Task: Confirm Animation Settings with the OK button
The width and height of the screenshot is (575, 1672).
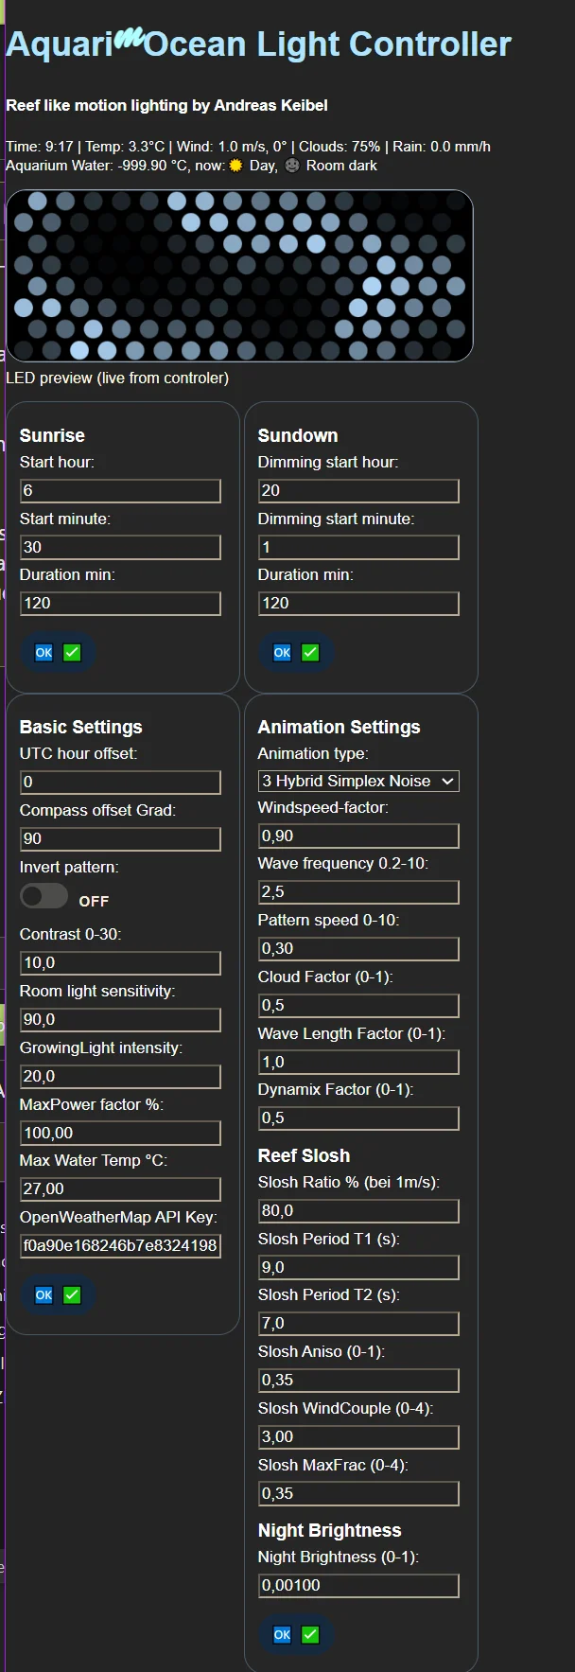Action: 296,1634
